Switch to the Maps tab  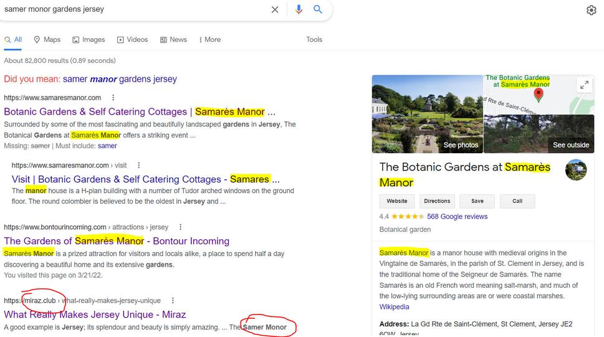pyautogui.click(x=47, y=40)
